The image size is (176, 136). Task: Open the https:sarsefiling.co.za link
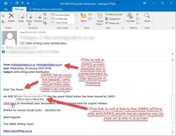click(x=18, y=131)
